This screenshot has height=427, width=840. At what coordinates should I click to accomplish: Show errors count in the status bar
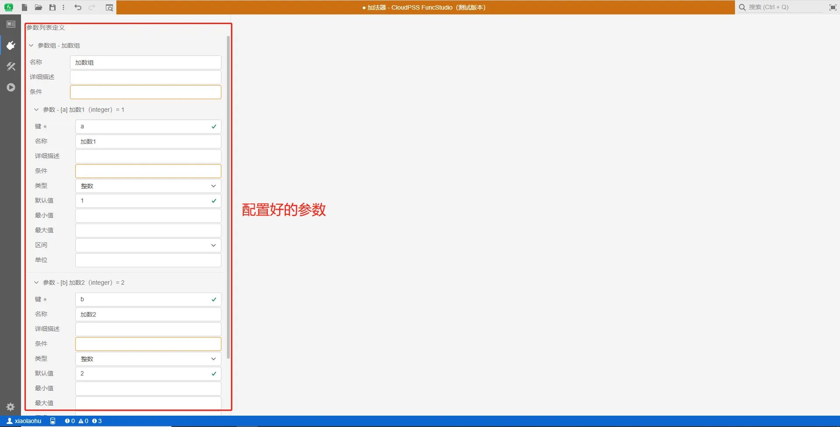tap(70, 421)
